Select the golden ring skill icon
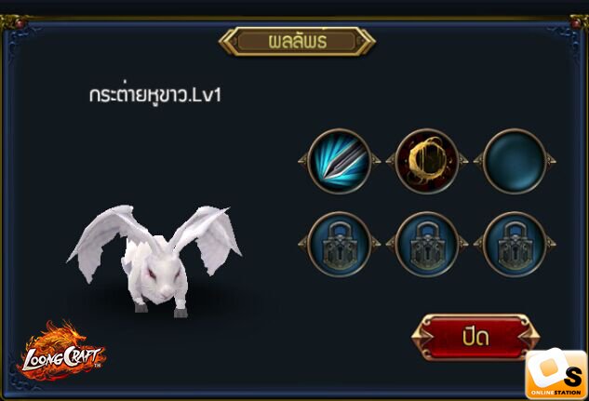The height and width of the screenshot is (401, 589). click(427, 162)
